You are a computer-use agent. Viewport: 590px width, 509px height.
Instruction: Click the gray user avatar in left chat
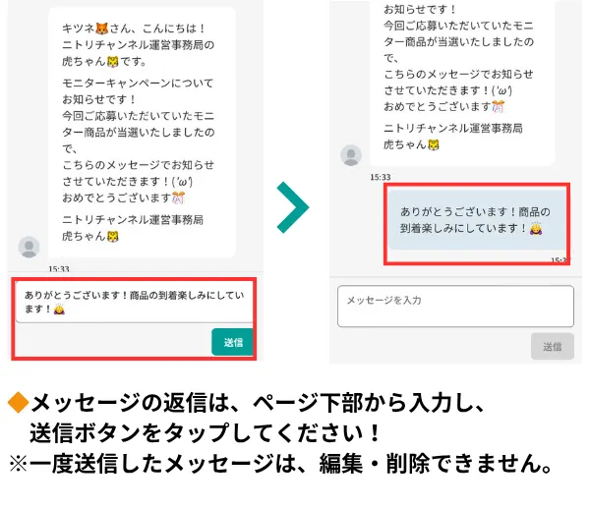(x=29, y=247)
